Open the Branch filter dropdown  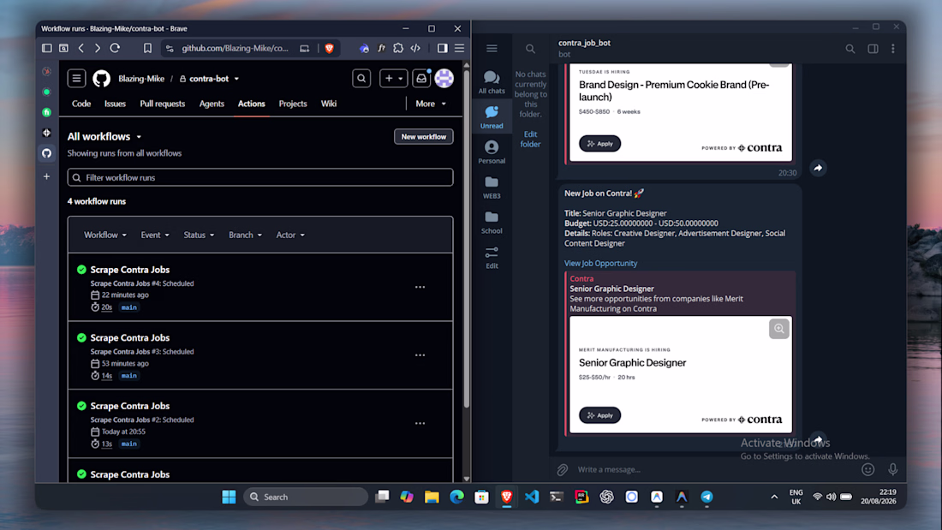pyautogui.click(x=245, y=235)
